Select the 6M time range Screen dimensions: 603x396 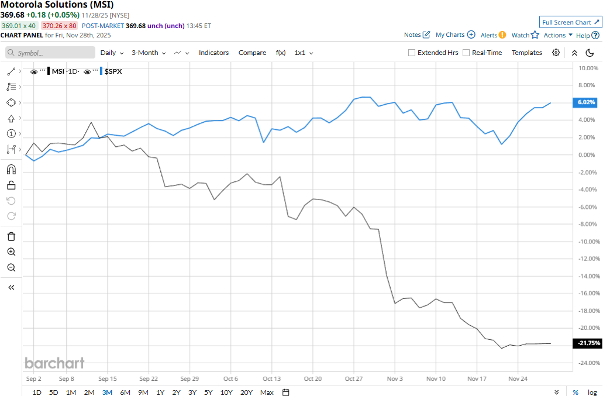point(125,392)
